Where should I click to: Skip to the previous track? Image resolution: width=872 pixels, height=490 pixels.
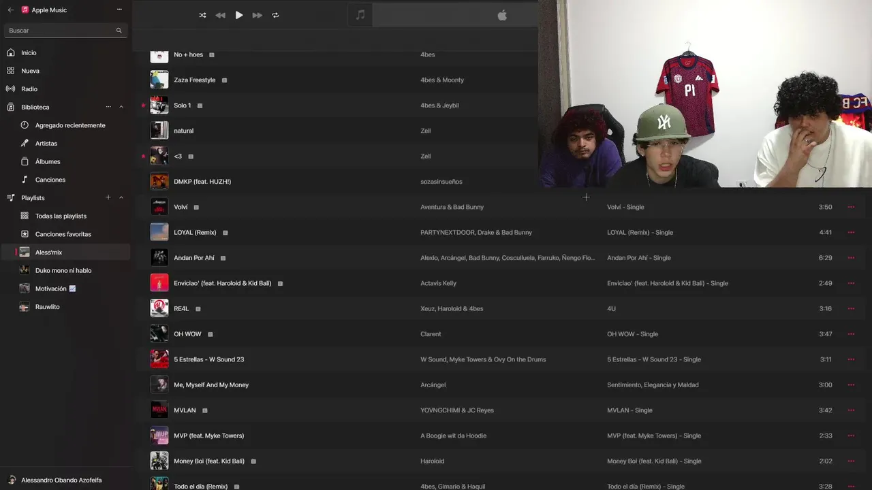coord(220,15)
